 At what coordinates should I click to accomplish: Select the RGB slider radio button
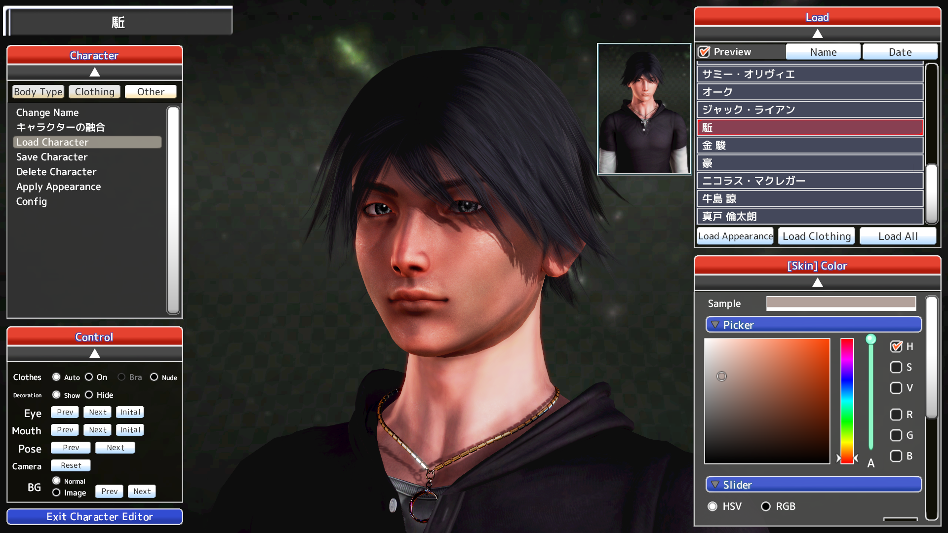(x=766, y=506)
